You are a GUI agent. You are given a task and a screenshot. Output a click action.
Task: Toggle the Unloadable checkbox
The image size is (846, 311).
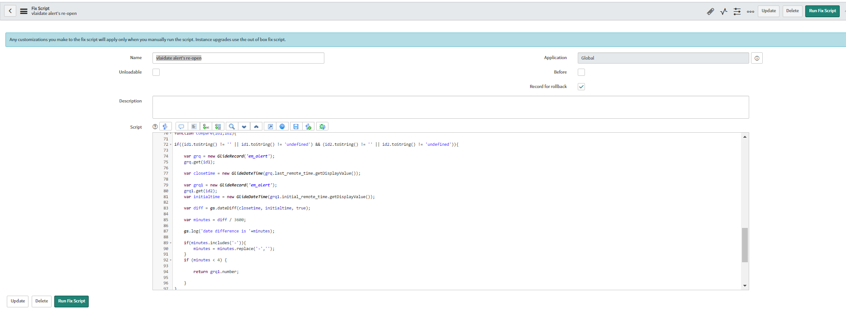pos(156,72)
